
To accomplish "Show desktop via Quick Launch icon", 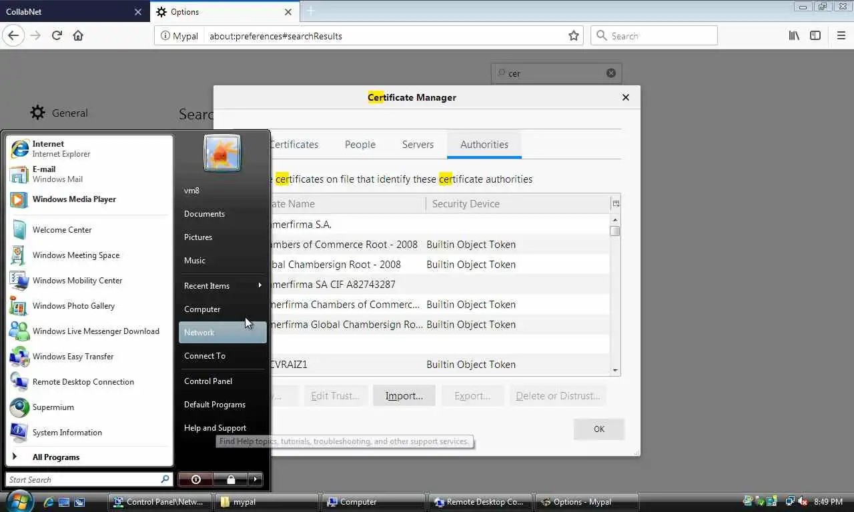I will tap(65, 502).
